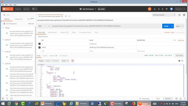
Task: Open the File menu
Action: point(3,5)
